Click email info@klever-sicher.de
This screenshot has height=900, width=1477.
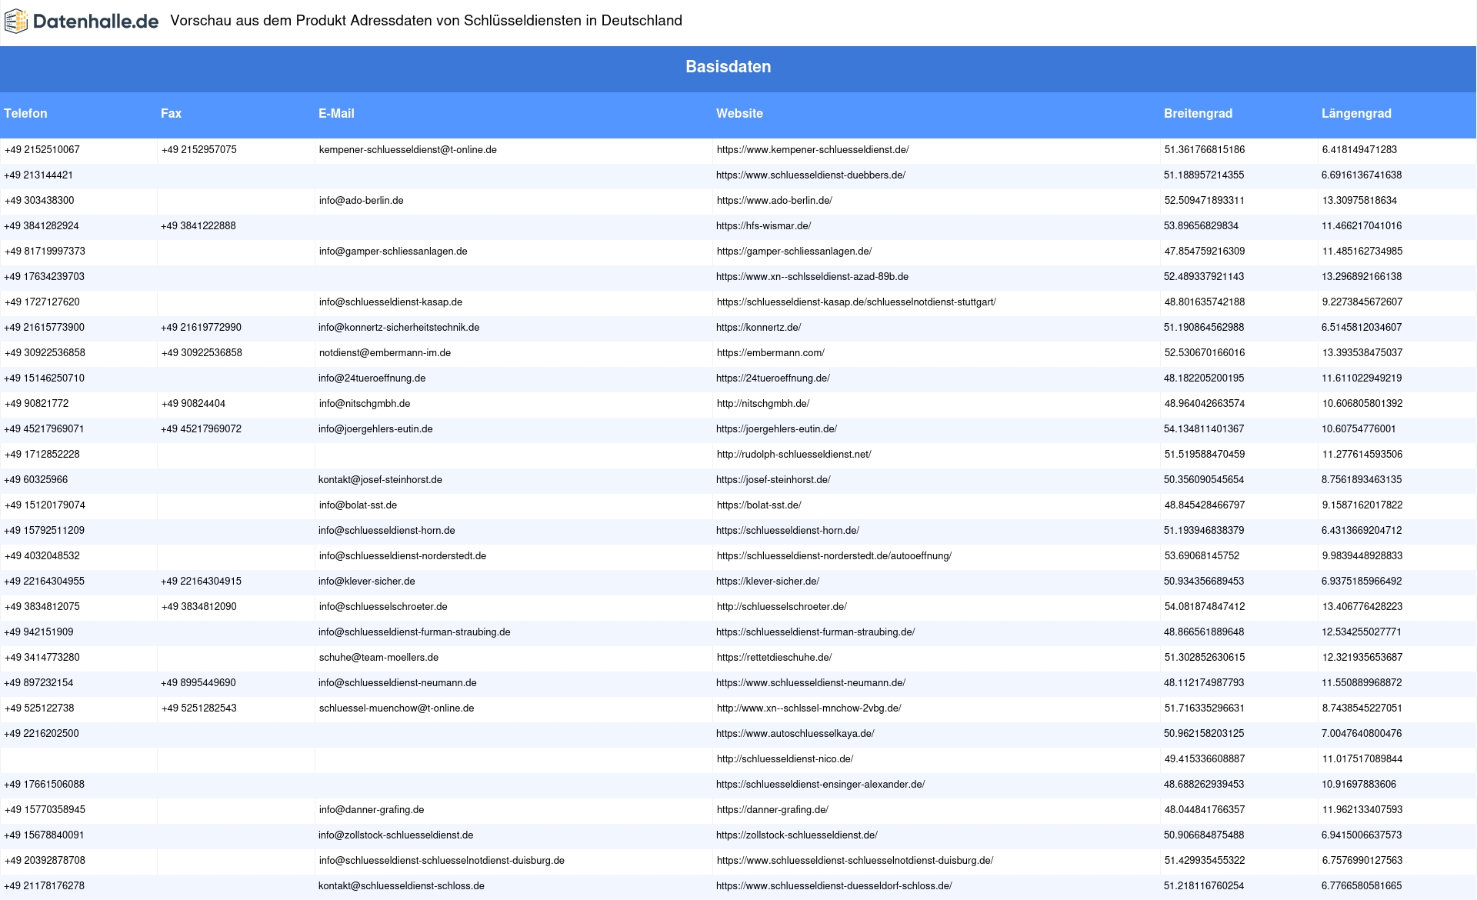[366, 582]
